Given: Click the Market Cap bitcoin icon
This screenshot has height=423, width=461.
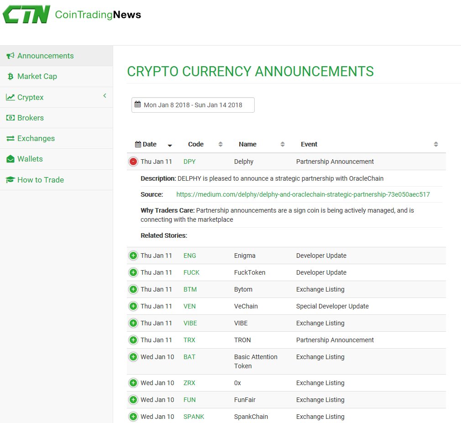Looking at the screenshot, I should pos(10,76).
